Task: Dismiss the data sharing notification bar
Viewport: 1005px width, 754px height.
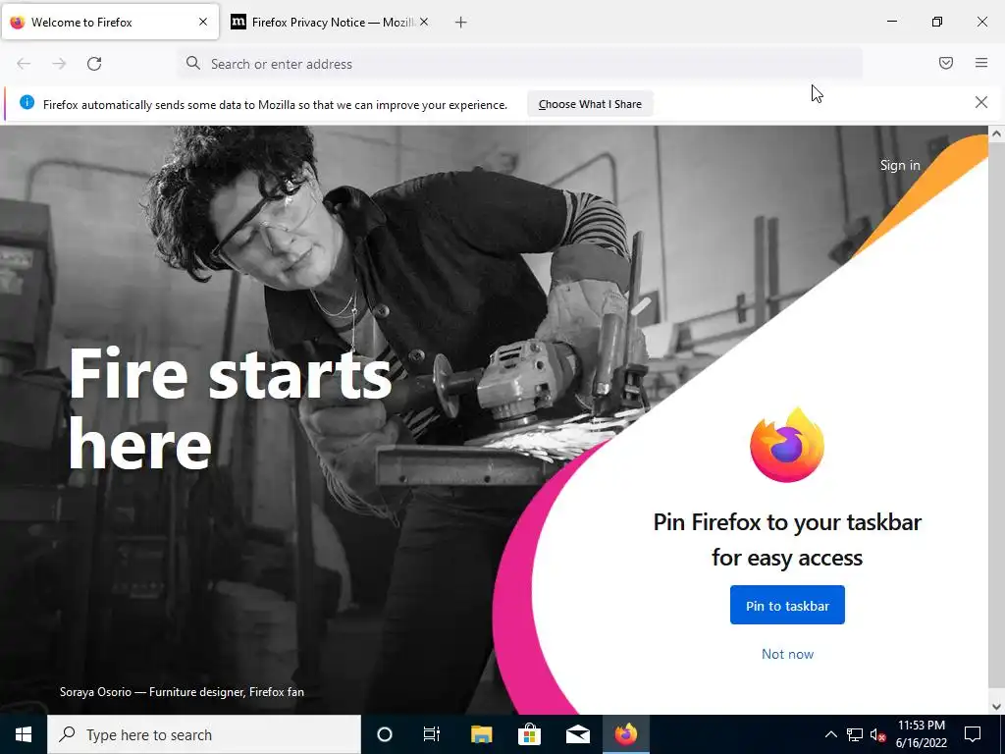Action: click(x=980, y=102)
